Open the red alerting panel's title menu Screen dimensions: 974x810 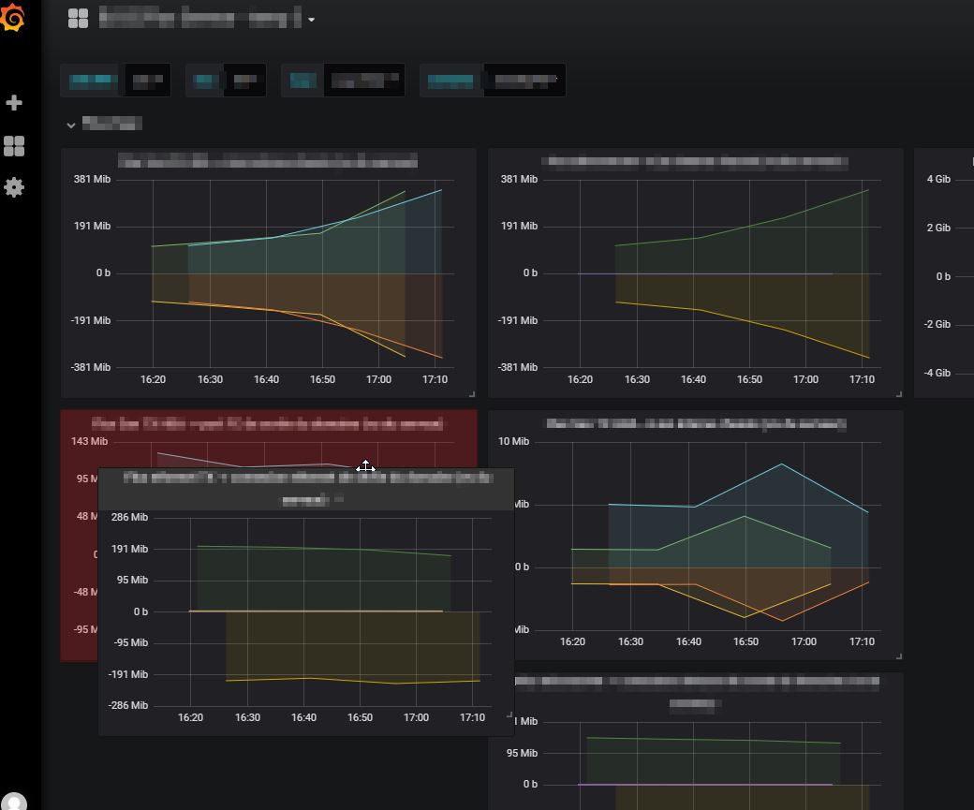(x=269, y=424)
